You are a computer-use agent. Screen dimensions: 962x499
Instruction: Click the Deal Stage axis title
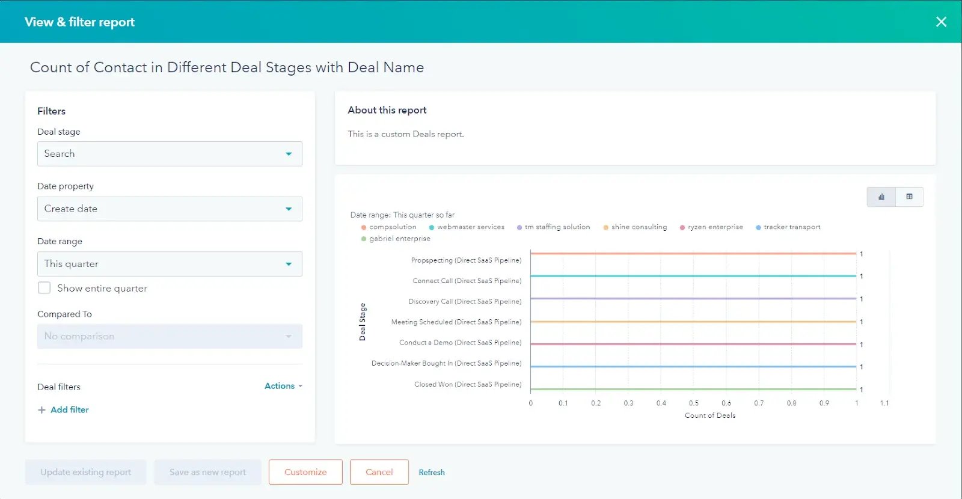pyautogui.click(x=362, y=322)
